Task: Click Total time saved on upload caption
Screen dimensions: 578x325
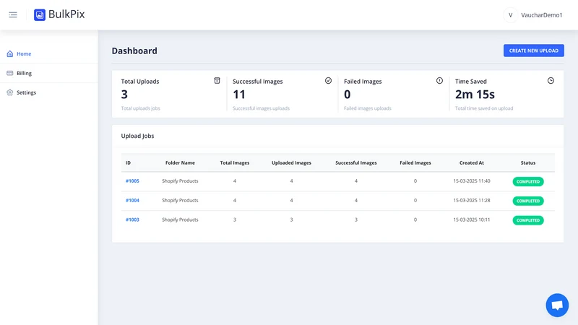Action: pos(484,108)
